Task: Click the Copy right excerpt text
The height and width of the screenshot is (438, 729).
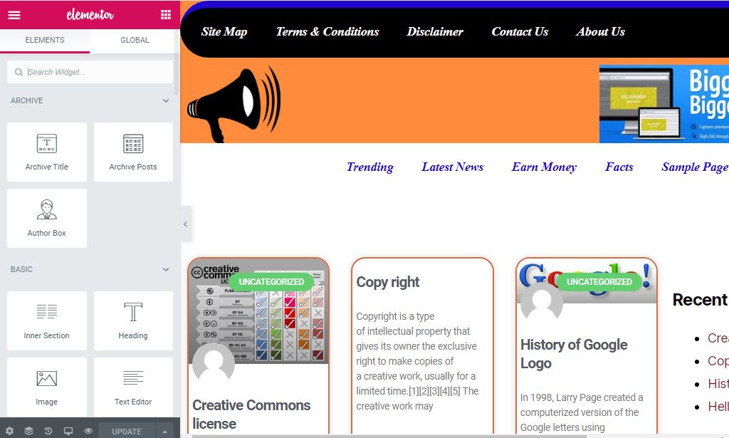Action: click(x=416, y=361)
